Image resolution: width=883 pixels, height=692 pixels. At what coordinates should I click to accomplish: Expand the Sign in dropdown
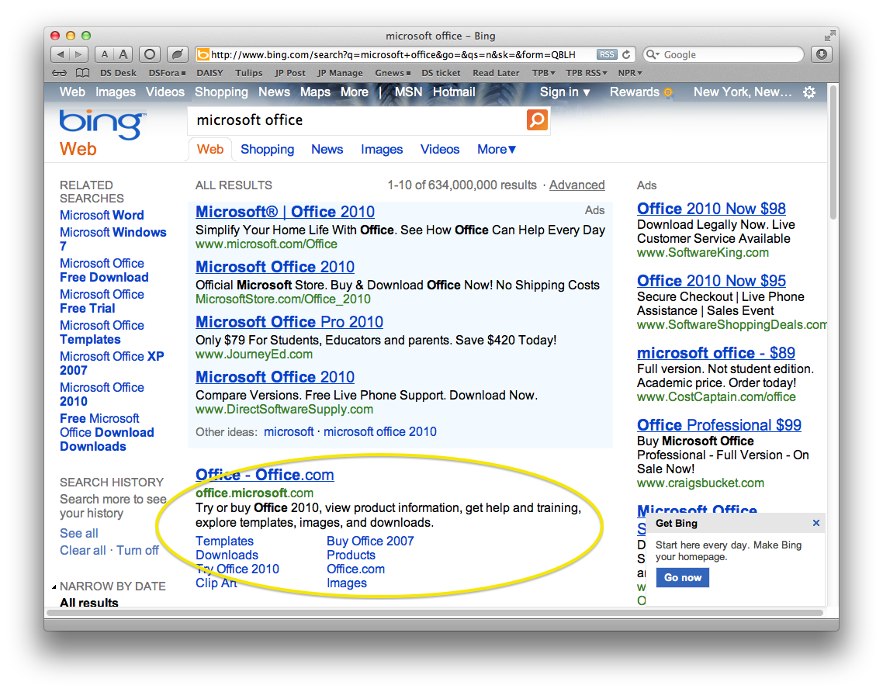(x=565, y=92)
